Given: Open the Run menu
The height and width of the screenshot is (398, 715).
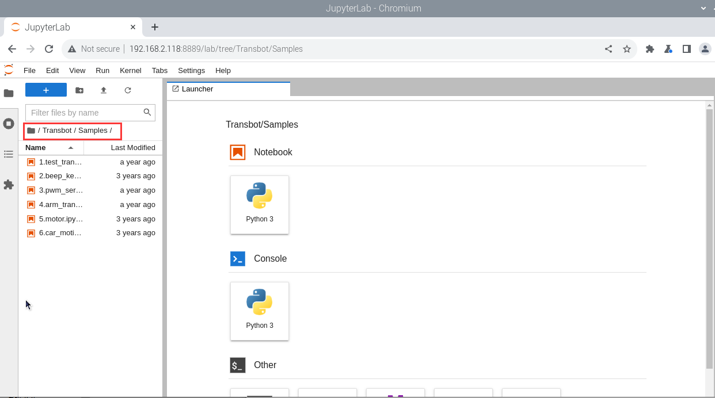Looking at the screenshot, I should [102, 70].
